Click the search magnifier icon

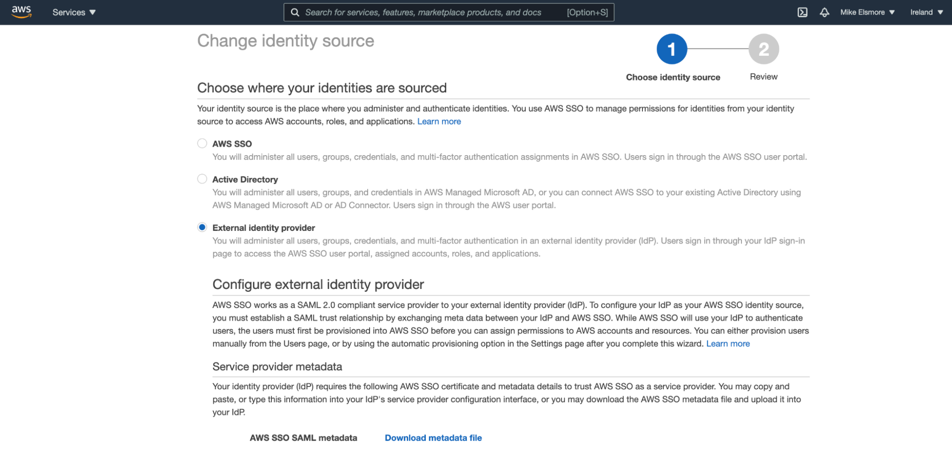[x=295, y=12]
